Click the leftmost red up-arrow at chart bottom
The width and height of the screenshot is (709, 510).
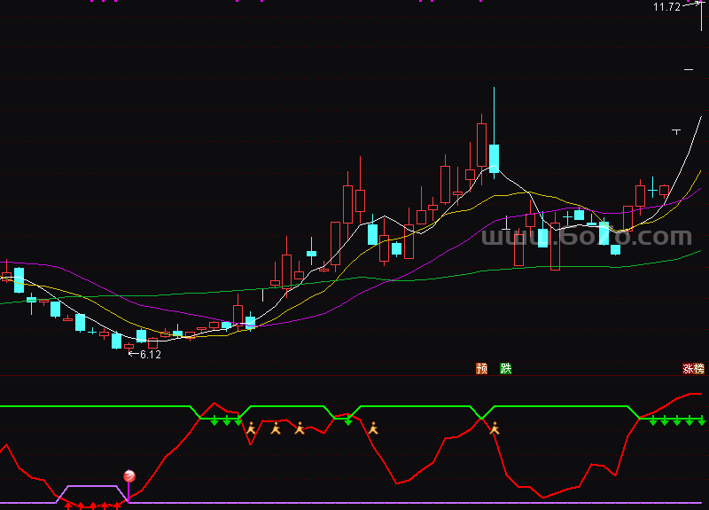click(x=67, y=506)
